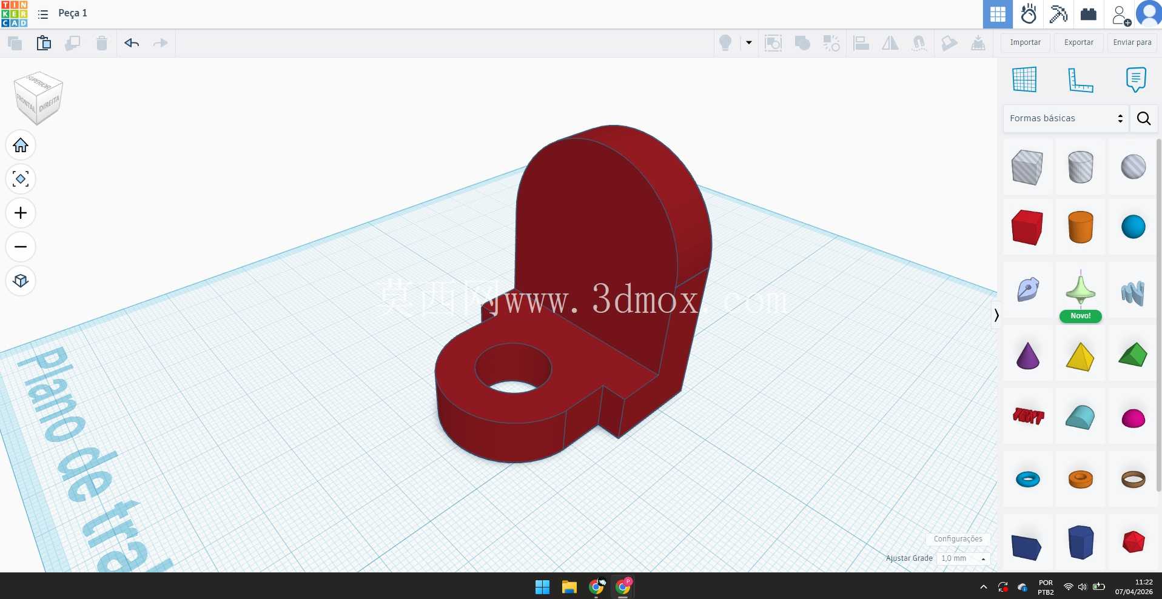Click the copy icon in toolbar
The image size is (1162, 599).
tap(15, 43)
